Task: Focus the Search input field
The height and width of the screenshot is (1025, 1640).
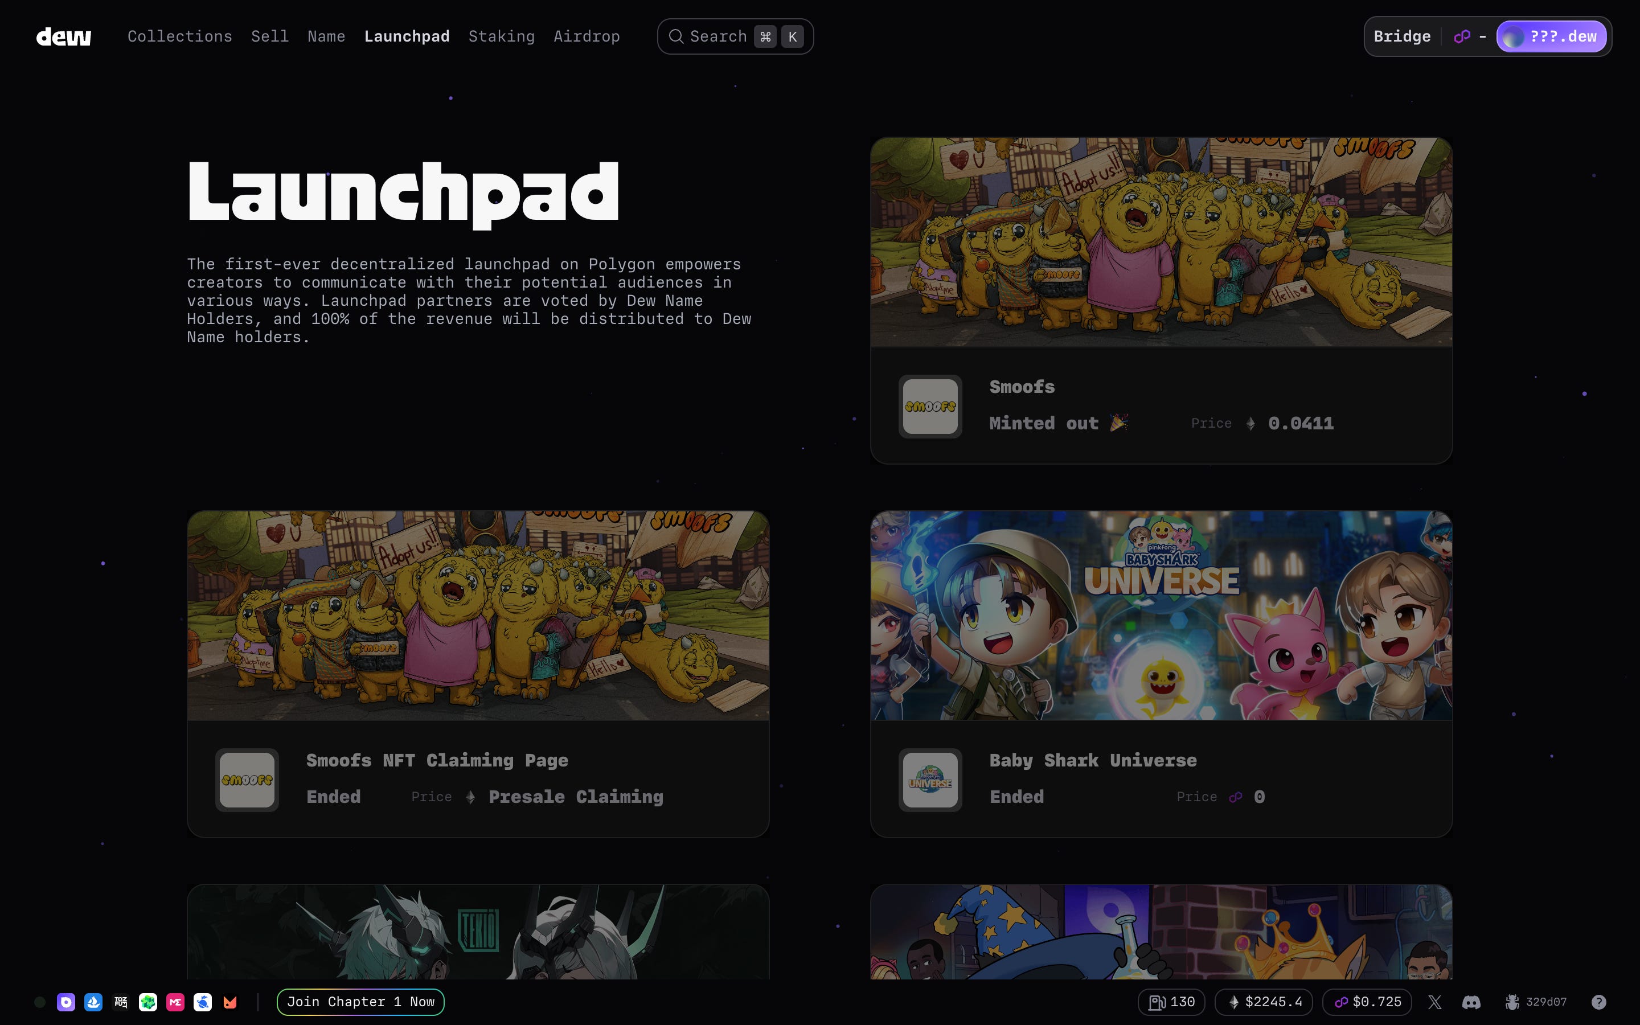Action: click(718, 36)
